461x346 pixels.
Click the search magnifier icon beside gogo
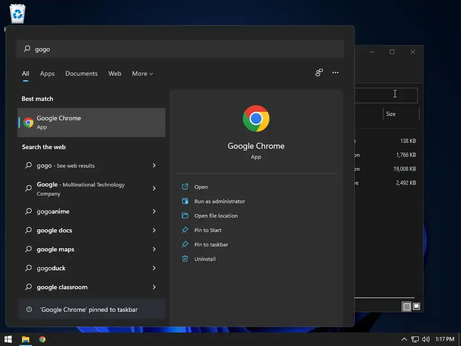27,49
